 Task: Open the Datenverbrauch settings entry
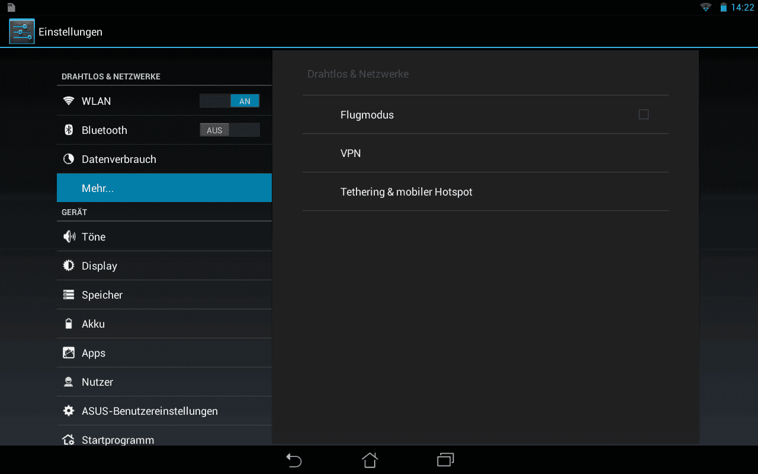(164, 159)
